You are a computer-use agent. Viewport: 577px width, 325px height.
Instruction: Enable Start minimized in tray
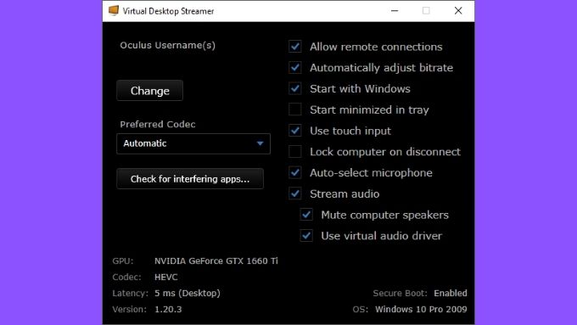click(295, 109)
